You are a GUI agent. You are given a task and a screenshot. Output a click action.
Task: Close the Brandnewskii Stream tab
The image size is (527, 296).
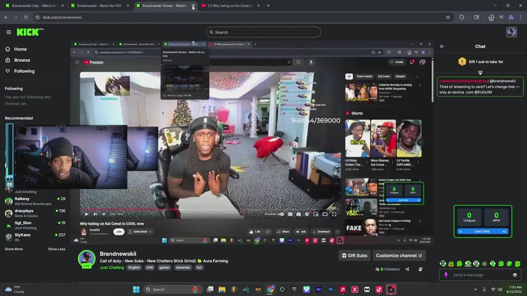(193, 6)
